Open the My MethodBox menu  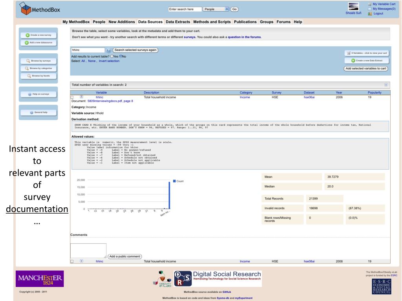point(76,22)
